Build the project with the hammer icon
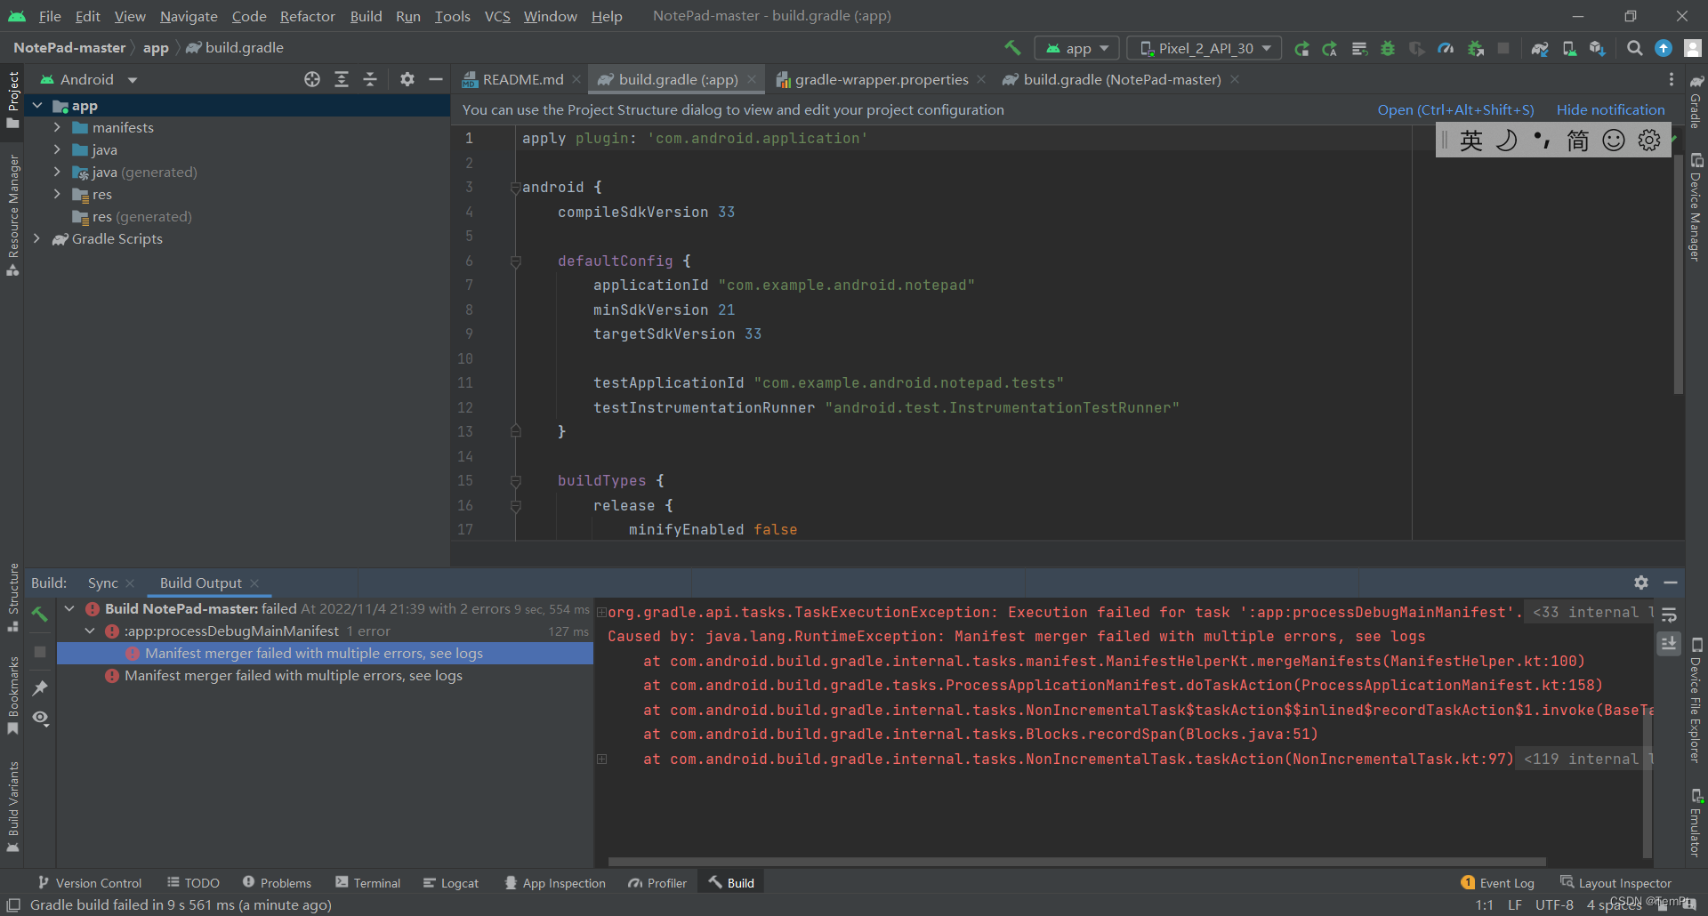The width and height of the screenshot is (1708, 916). [x=1012, y=48]
